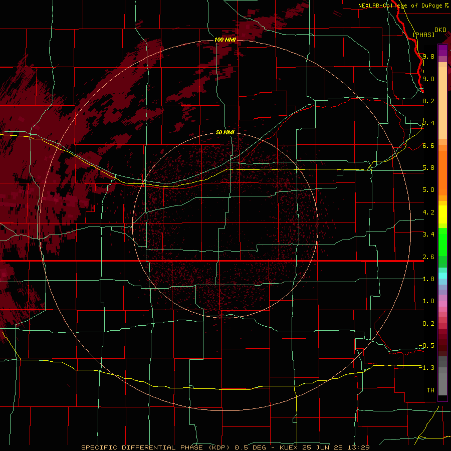This screenshot has width=451, height=451.
Task: Select the cyan segment of the color bar
Action: [442, 276]
